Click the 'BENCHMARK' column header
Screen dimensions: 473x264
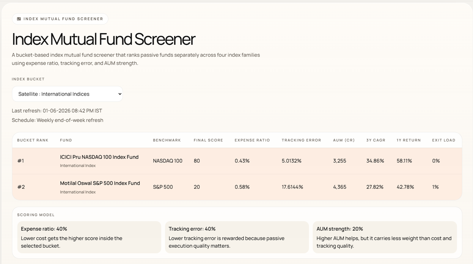(x=167, y=140)
